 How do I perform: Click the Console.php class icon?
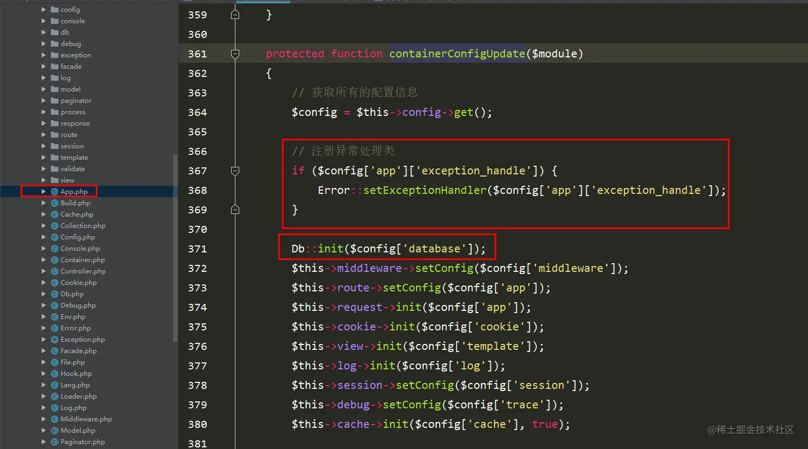(x=55, y=249)
